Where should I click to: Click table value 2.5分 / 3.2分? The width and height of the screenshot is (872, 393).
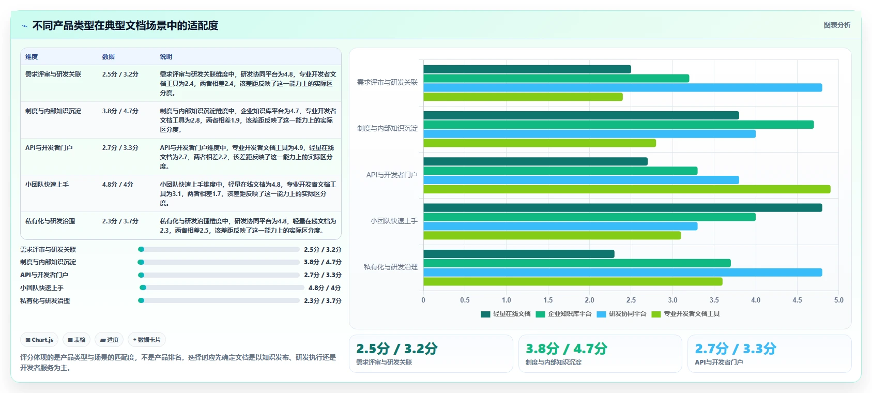click(x=120, y=74)
